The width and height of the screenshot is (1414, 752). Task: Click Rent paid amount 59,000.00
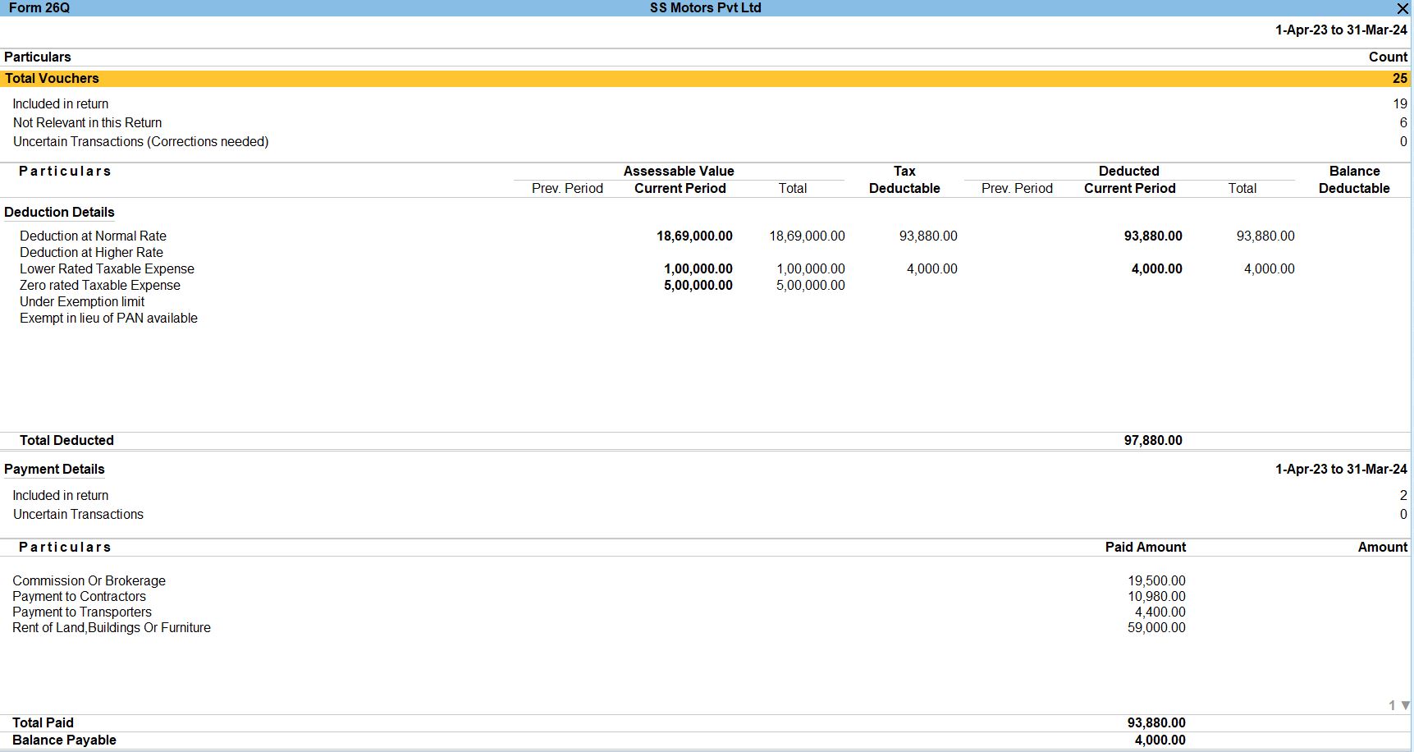[1156, 627]
